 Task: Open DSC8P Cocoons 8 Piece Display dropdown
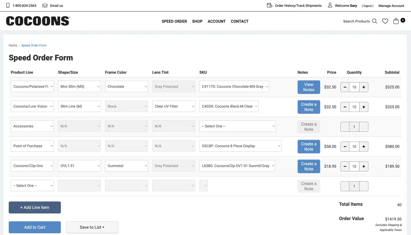(x=240, y=146)
